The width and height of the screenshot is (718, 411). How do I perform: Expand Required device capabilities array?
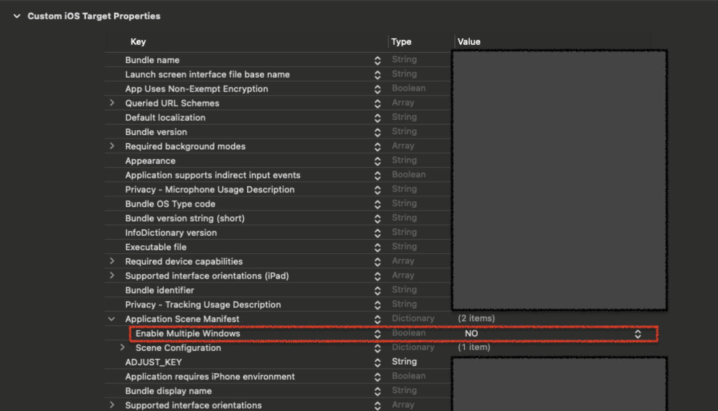(x=112, y=261)
